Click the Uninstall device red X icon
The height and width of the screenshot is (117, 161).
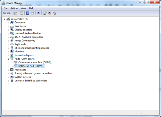click(x=49, y=13)
